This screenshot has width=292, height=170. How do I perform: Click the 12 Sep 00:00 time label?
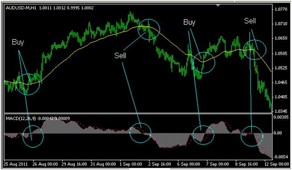pyautogui.click(x=276, y=164)
